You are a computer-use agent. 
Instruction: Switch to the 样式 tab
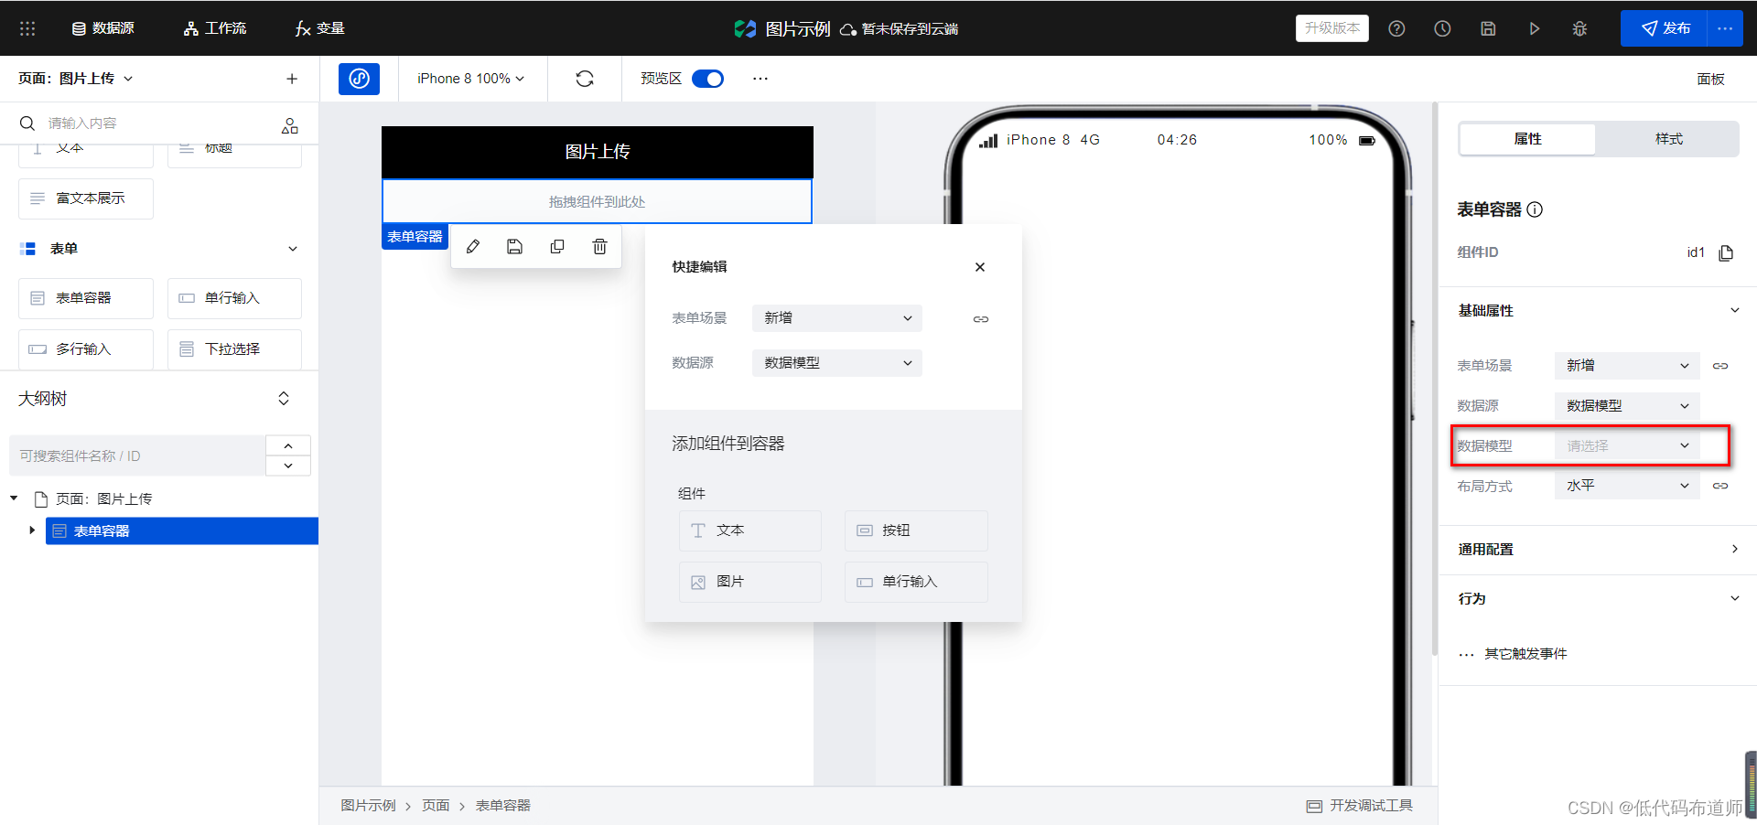(1668, 139)
